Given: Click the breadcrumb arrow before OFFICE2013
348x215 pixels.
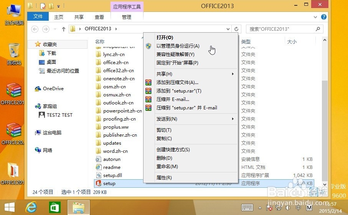Looking at the screenshot, I should pos(80,29).
